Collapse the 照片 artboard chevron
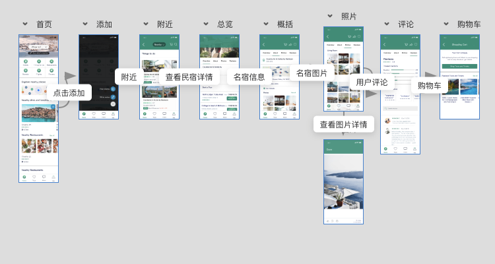This screenshot has width=495, height=264. [330, 16]
